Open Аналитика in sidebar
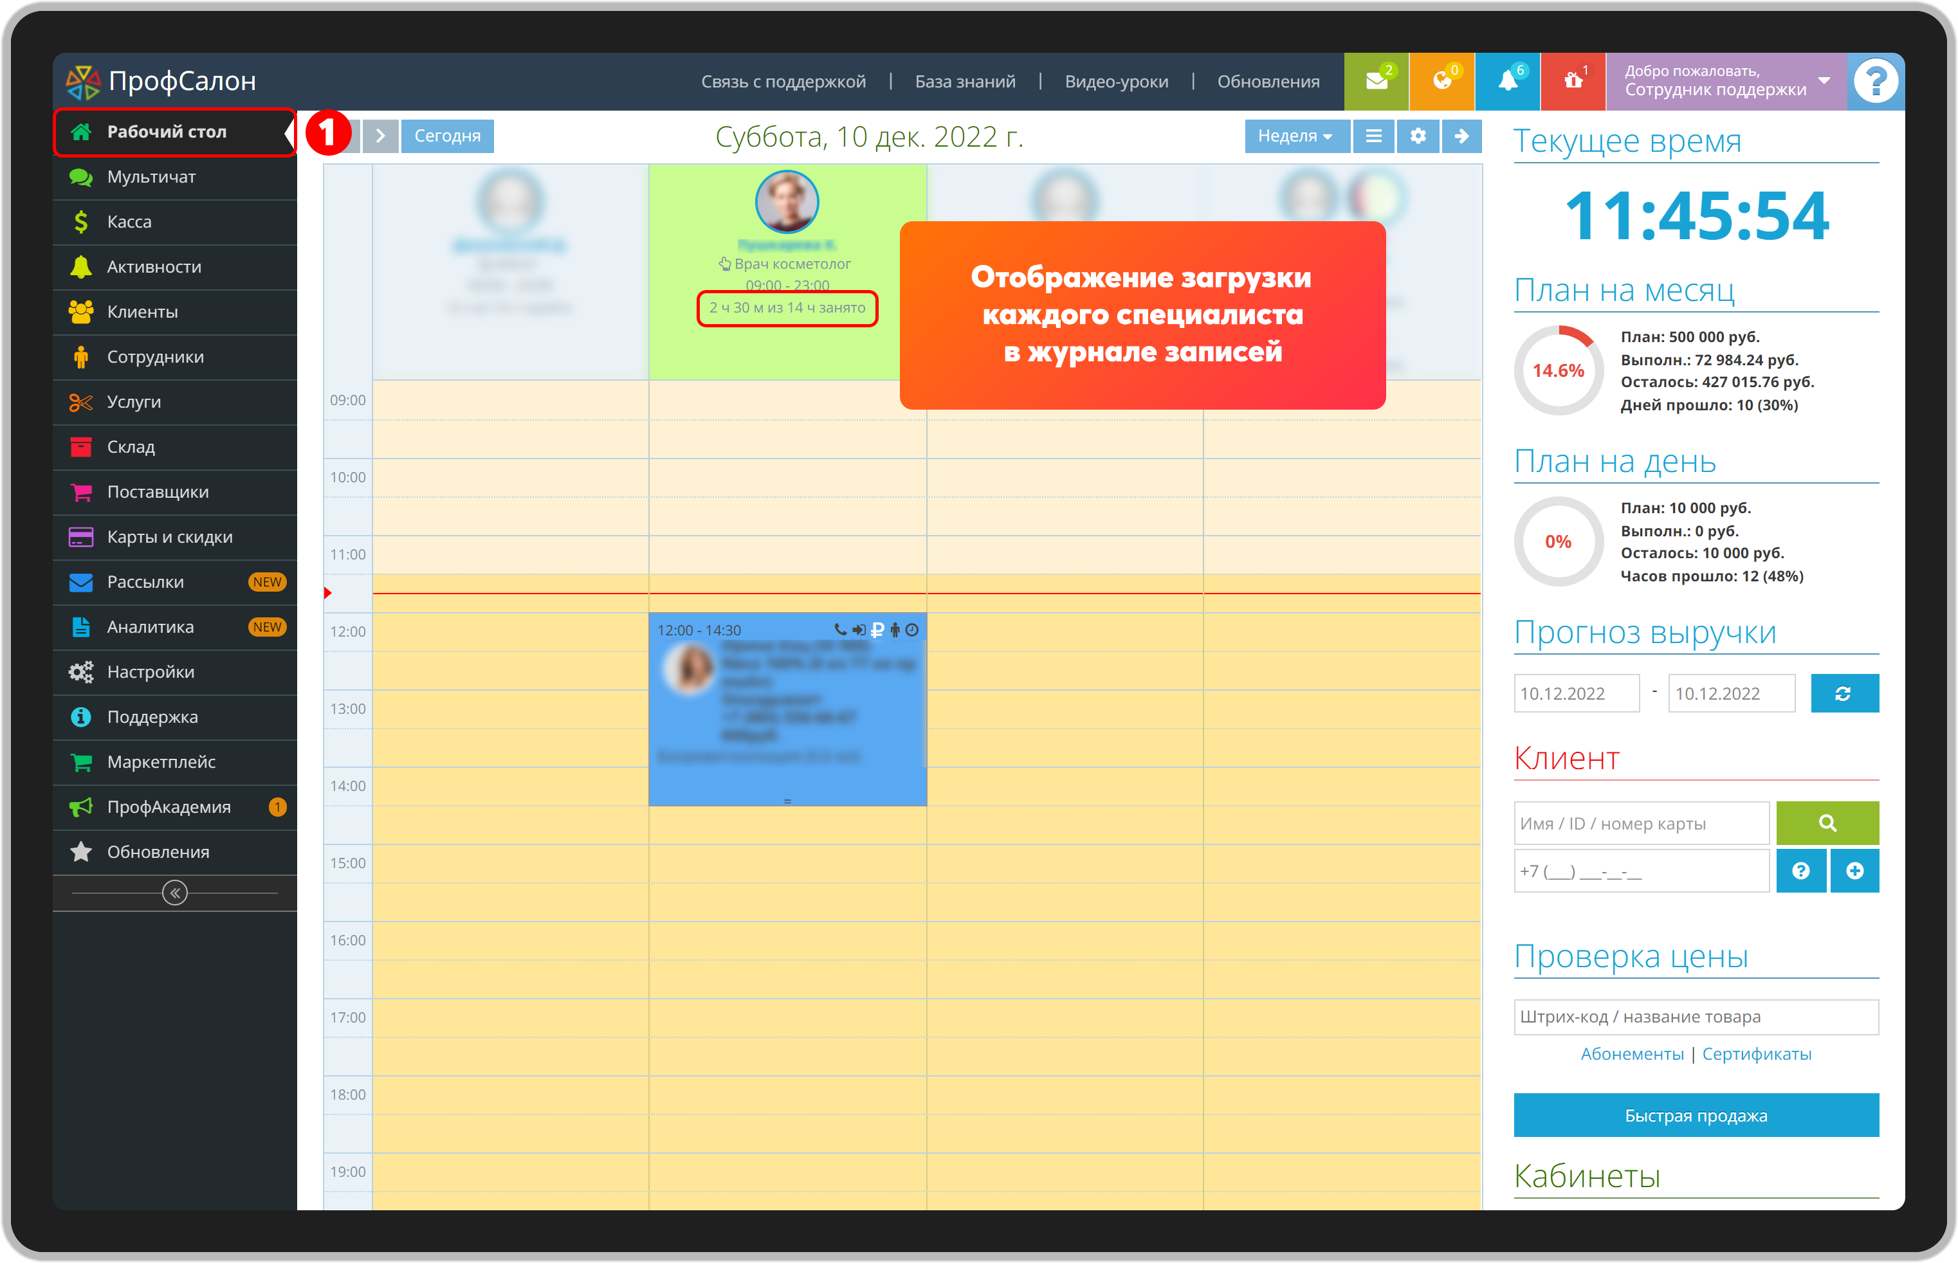This screenshot has height=1263, width=1958. point(175,628)
